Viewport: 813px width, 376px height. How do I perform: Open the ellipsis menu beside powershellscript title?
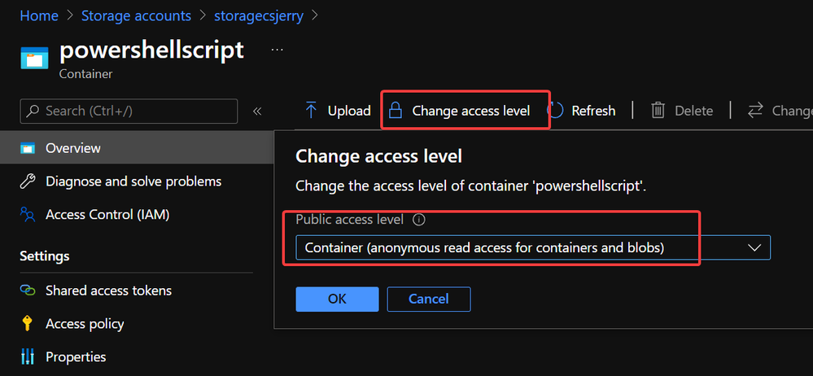(x=278, y=50)
